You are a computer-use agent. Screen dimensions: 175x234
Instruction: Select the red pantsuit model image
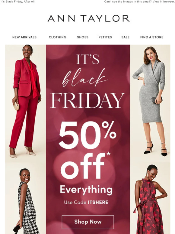coord(26,103)
